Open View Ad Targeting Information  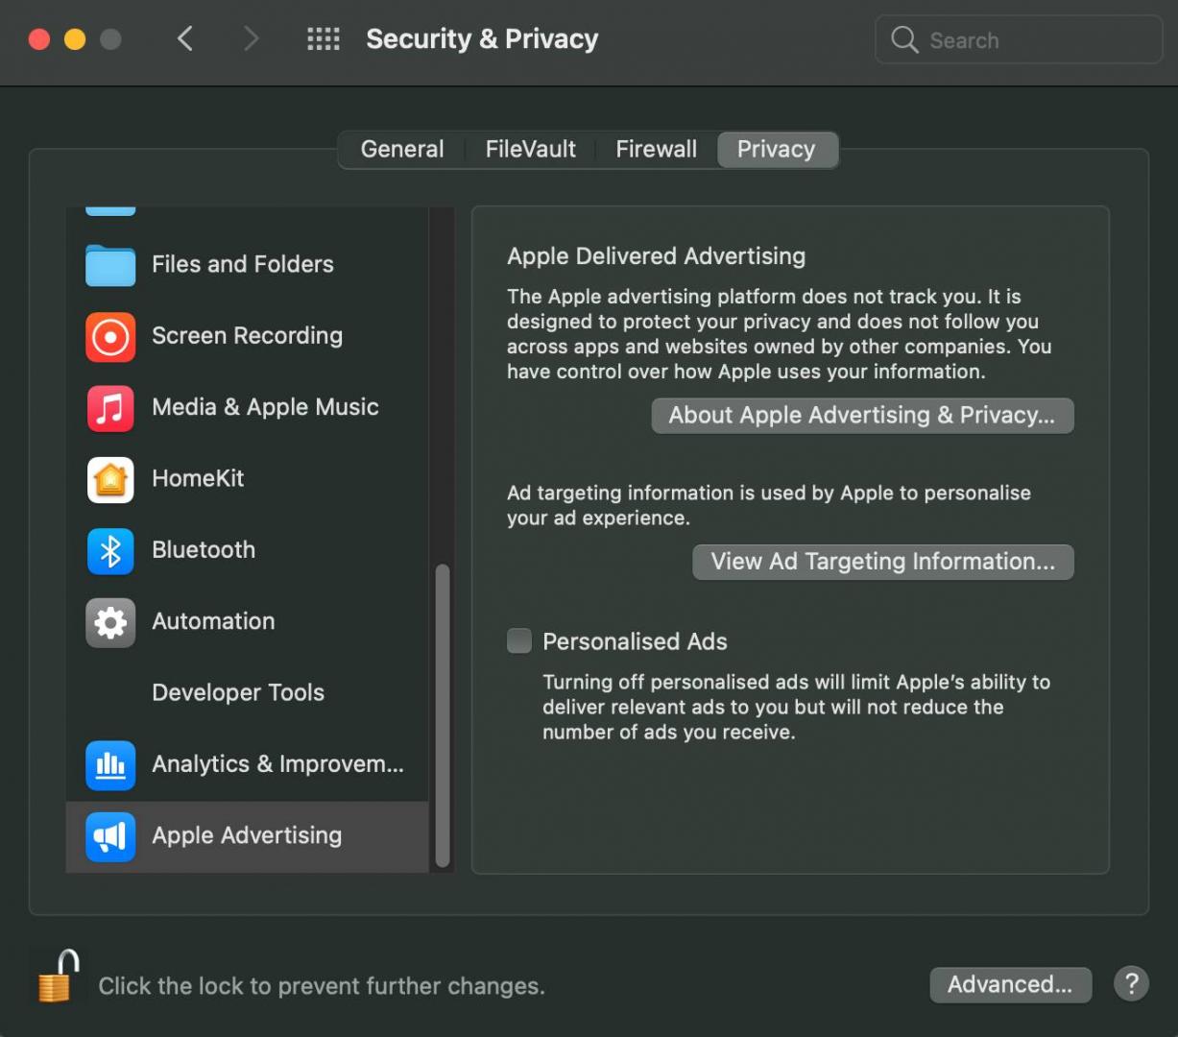pyautogui.click(x=882, y=562)
